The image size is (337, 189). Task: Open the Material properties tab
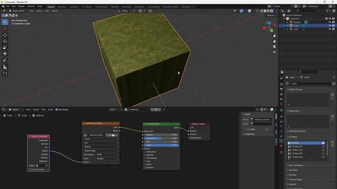[281, 146]
